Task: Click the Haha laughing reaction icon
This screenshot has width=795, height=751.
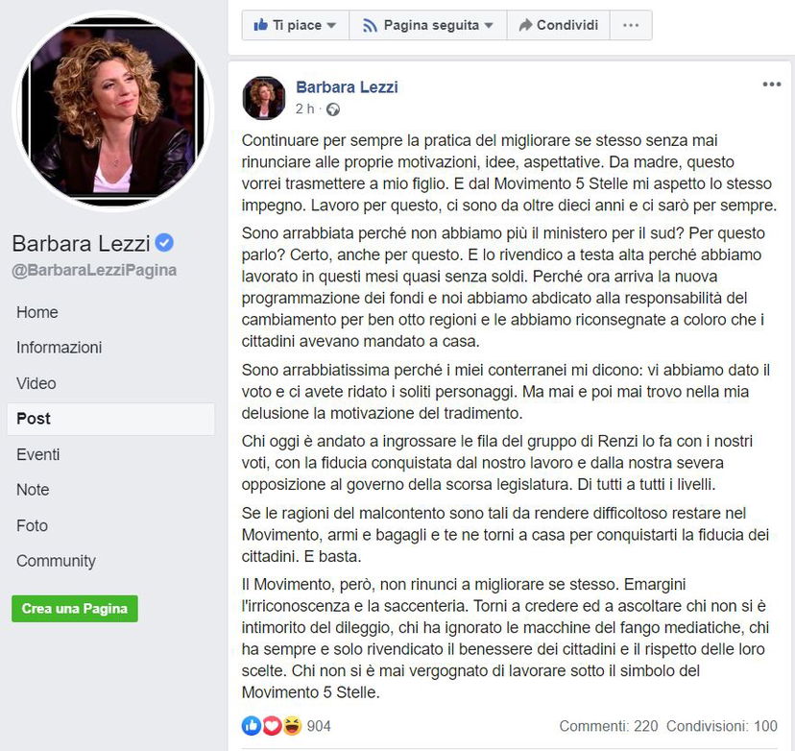Action: pyautogui.click(x=290, y=726)
